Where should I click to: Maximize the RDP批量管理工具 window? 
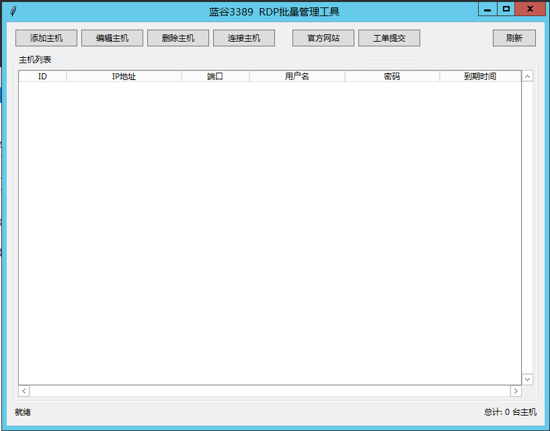pos(506,9)
